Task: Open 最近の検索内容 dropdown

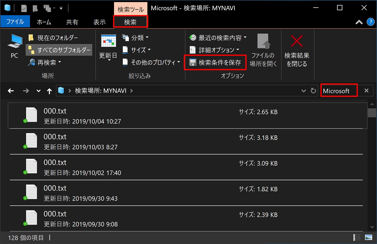Action: (x=218, y=38)
